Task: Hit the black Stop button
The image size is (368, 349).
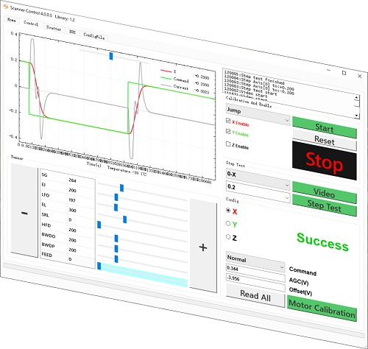Action: point(325,161)
